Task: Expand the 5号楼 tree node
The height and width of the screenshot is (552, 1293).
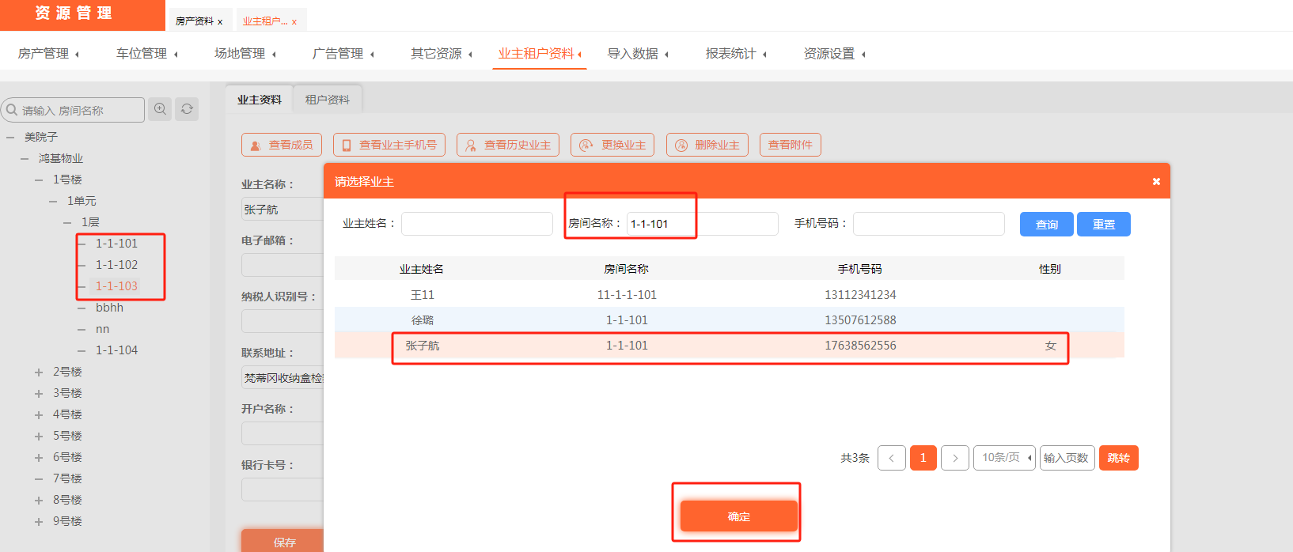Action: pyautogui.click(x=39, y=437)
